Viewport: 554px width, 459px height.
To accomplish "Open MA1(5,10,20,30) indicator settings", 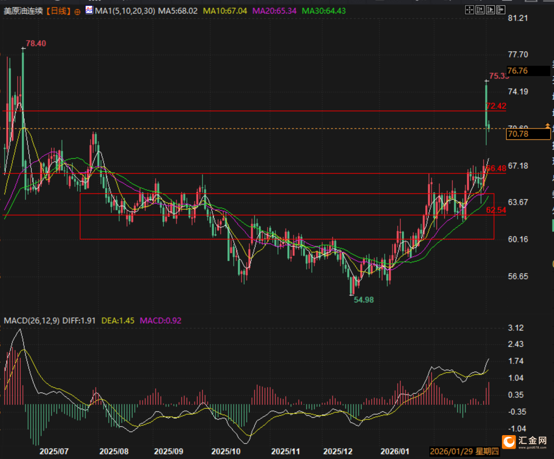I will 125,11.
